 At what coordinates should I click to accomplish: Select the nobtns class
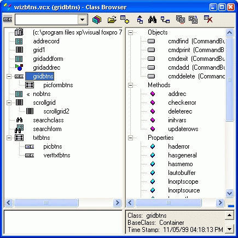pyautogui.click(x=42, y=94)
